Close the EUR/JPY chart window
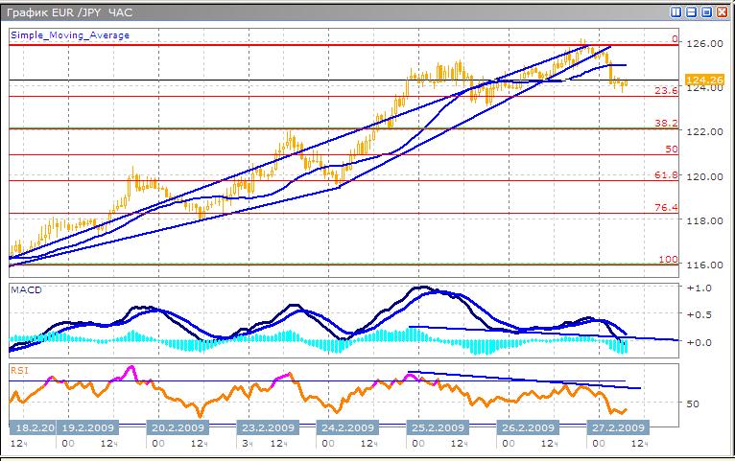 coord(722,12)
